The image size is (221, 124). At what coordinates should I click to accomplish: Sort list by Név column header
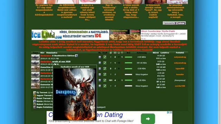(42, 53)
